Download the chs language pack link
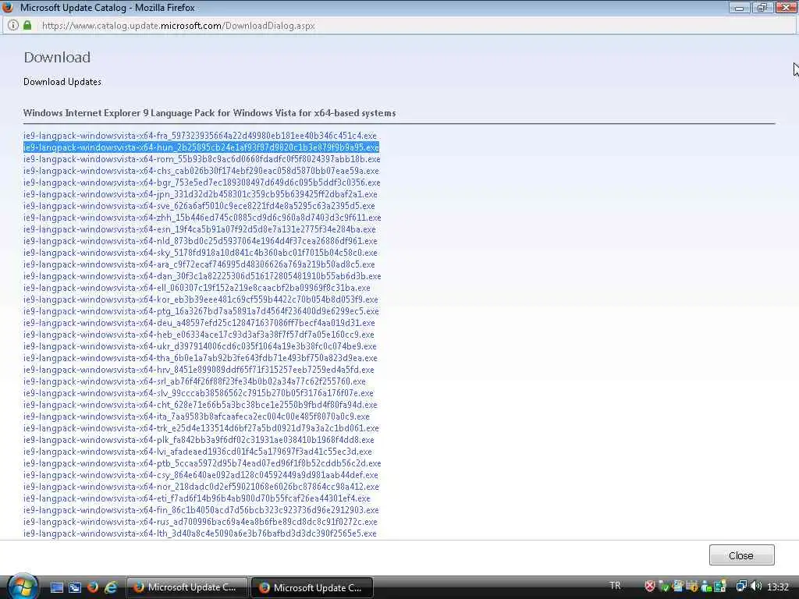This screenshot has width=799, height=599. pyautogui.click(x=201, y=171)
